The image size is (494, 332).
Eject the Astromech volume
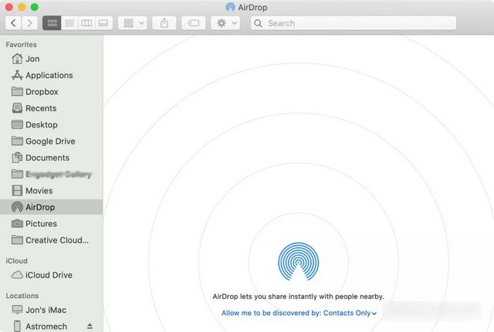pos(90,327)
